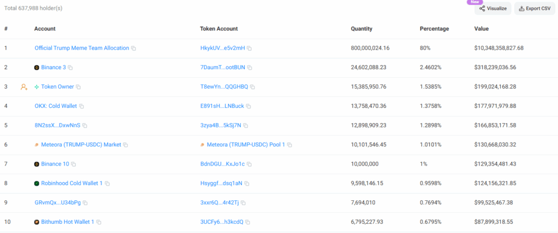This screenshot has width=558, height=233.
Task: Click the Binance logo beside Binance 3
Action: [x=37, y=68]
